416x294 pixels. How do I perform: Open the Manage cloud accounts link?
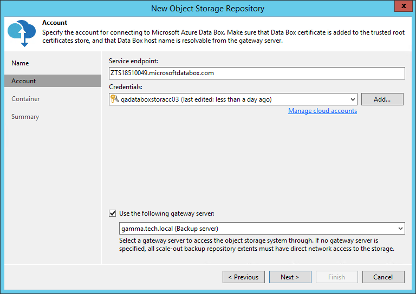point(322,111)
